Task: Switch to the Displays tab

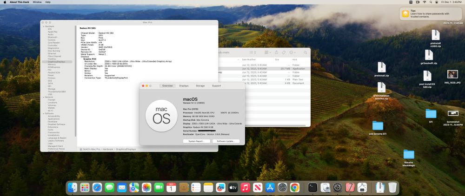Action: [184, 86]
